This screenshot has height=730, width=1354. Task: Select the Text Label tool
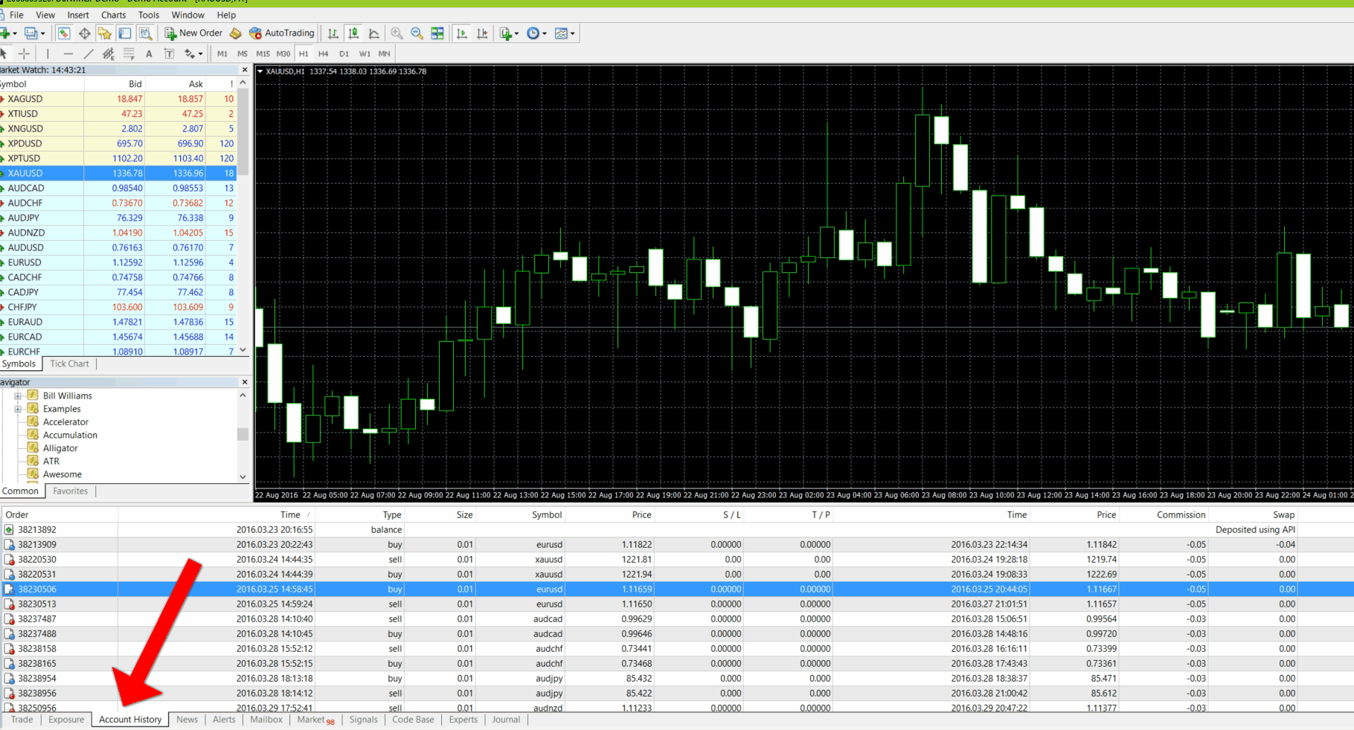[x=169, y=54]
